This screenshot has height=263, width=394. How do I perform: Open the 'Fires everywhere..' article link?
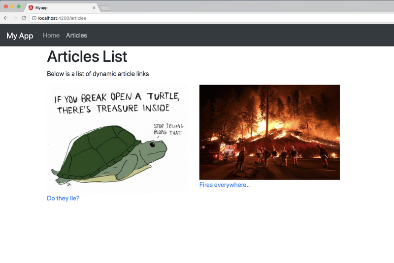pyautogui.click(x=225, y=185)
